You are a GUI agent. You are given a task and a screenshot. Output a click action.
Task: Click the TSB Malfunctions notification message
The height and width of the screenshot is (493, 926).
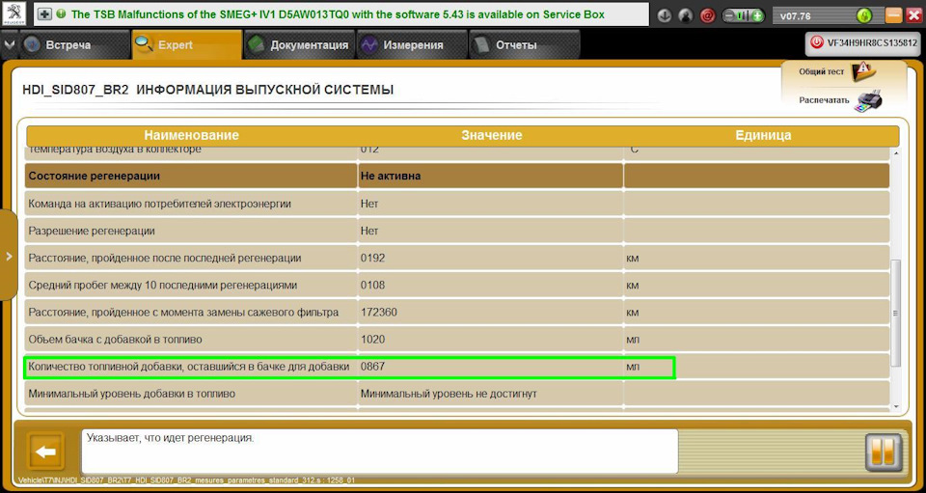click(x=338, y=14)
